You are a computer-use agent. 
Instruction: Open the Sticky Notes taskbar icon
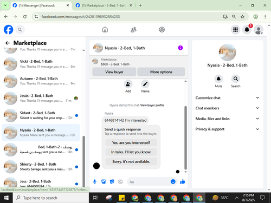point(121,198)
